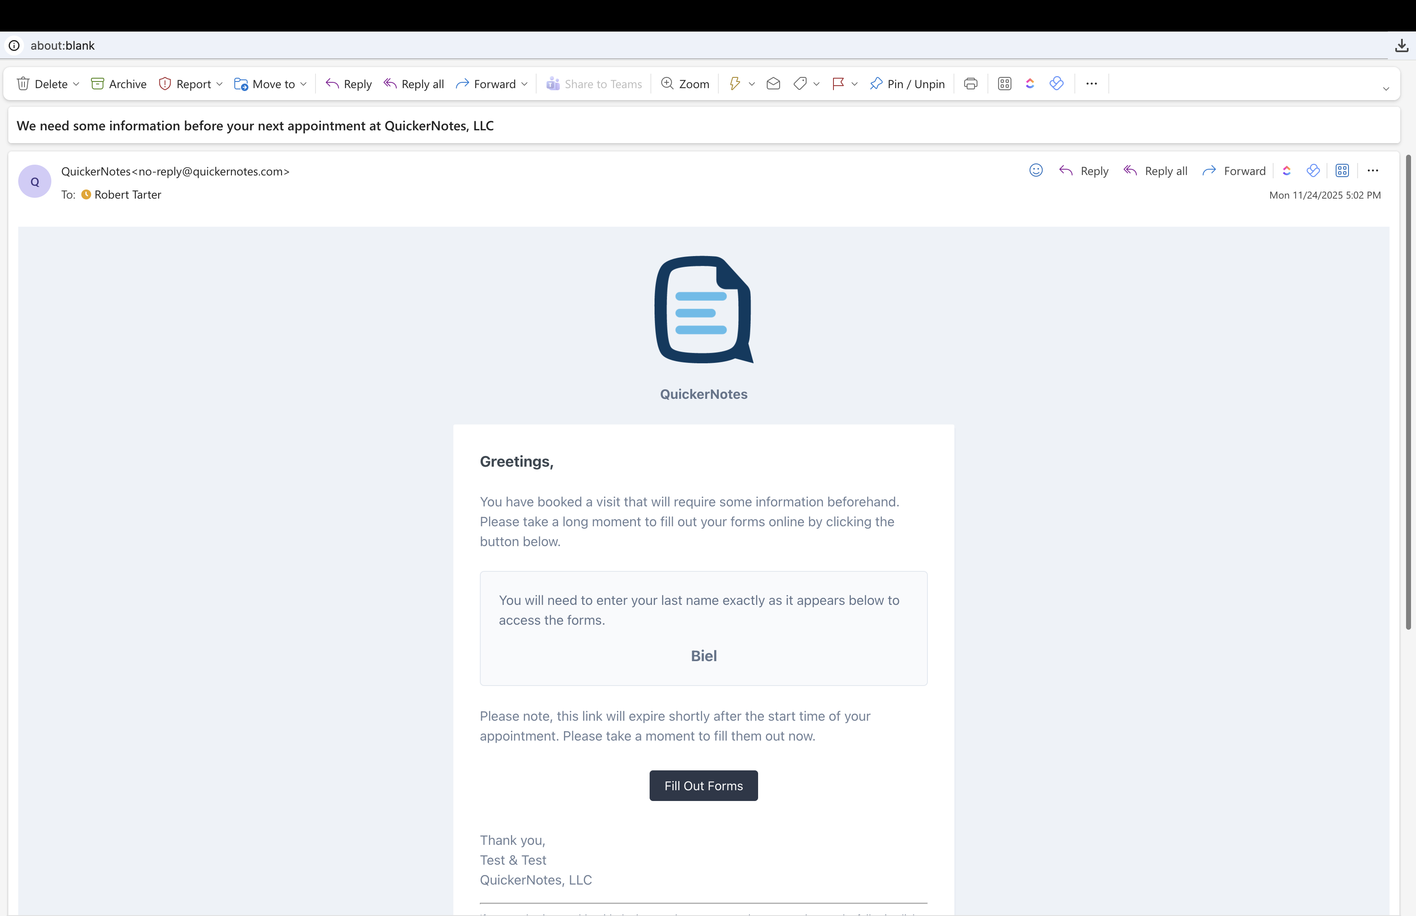The image size is (1416, 916).
Task: Click the sender avatar Q circle
Action: point(34,181)
